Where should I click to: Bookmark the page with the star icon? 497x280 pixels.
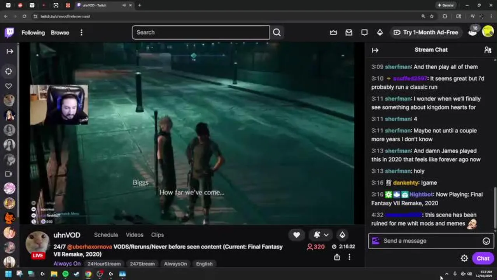pyautogui.click(x=432, y=16)
